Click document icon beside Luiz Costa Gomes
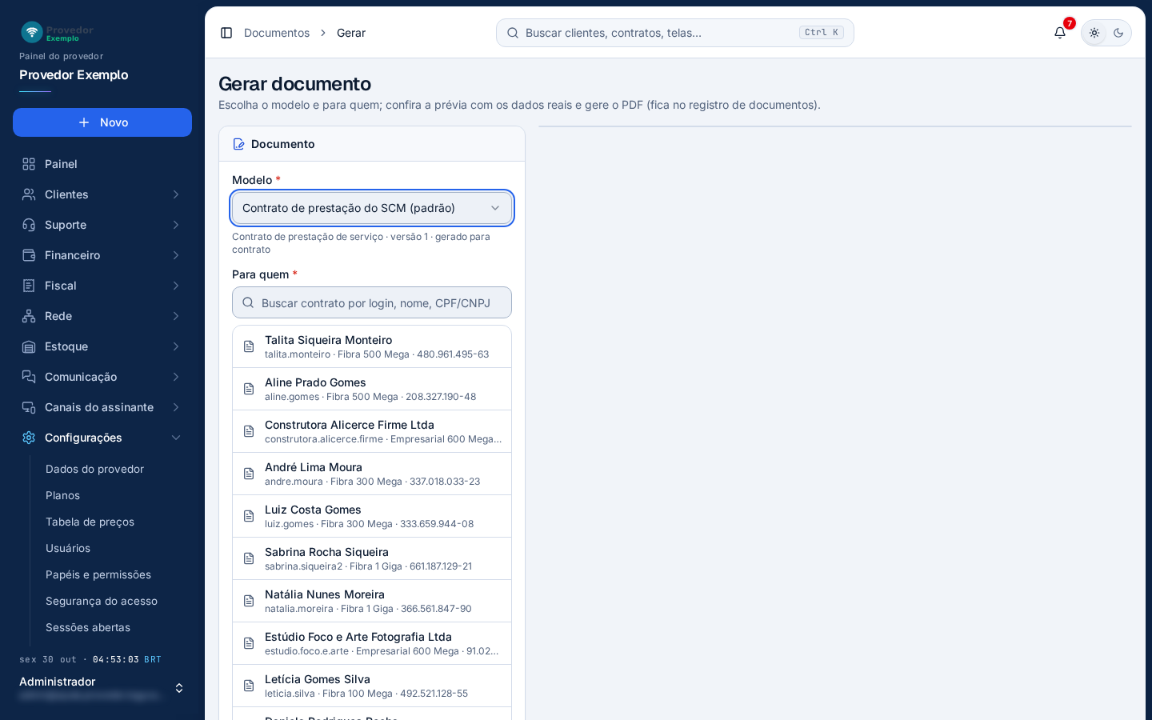The width and height of the screenshot is (1152, 720). [x=249, y=516]
